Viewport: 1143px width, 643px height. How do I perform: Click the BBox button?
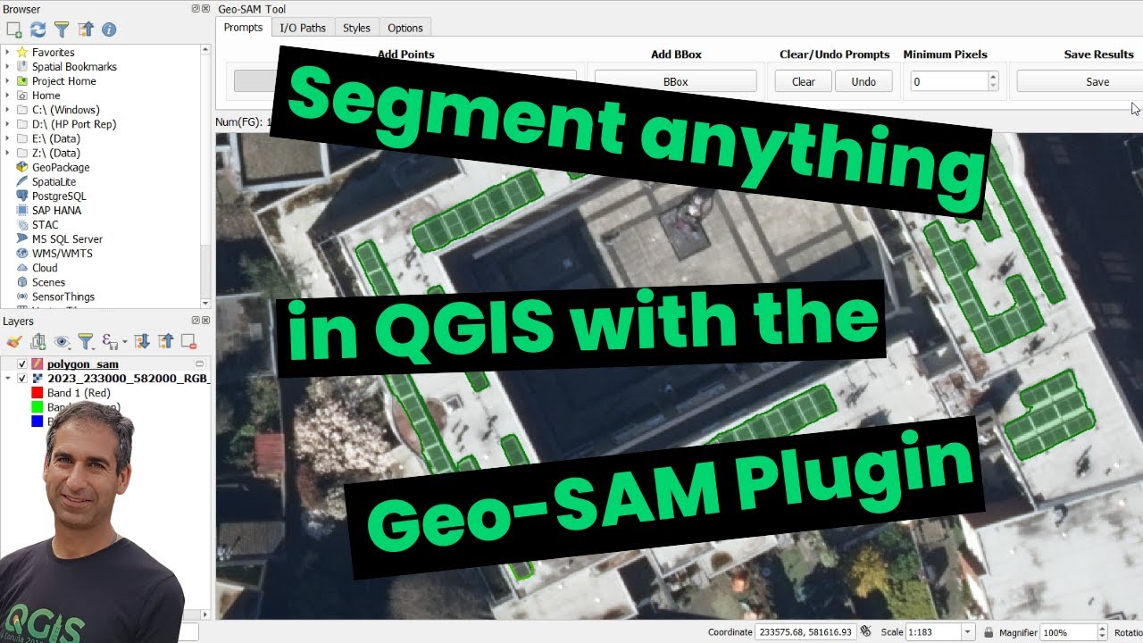(x=675, y=81)
